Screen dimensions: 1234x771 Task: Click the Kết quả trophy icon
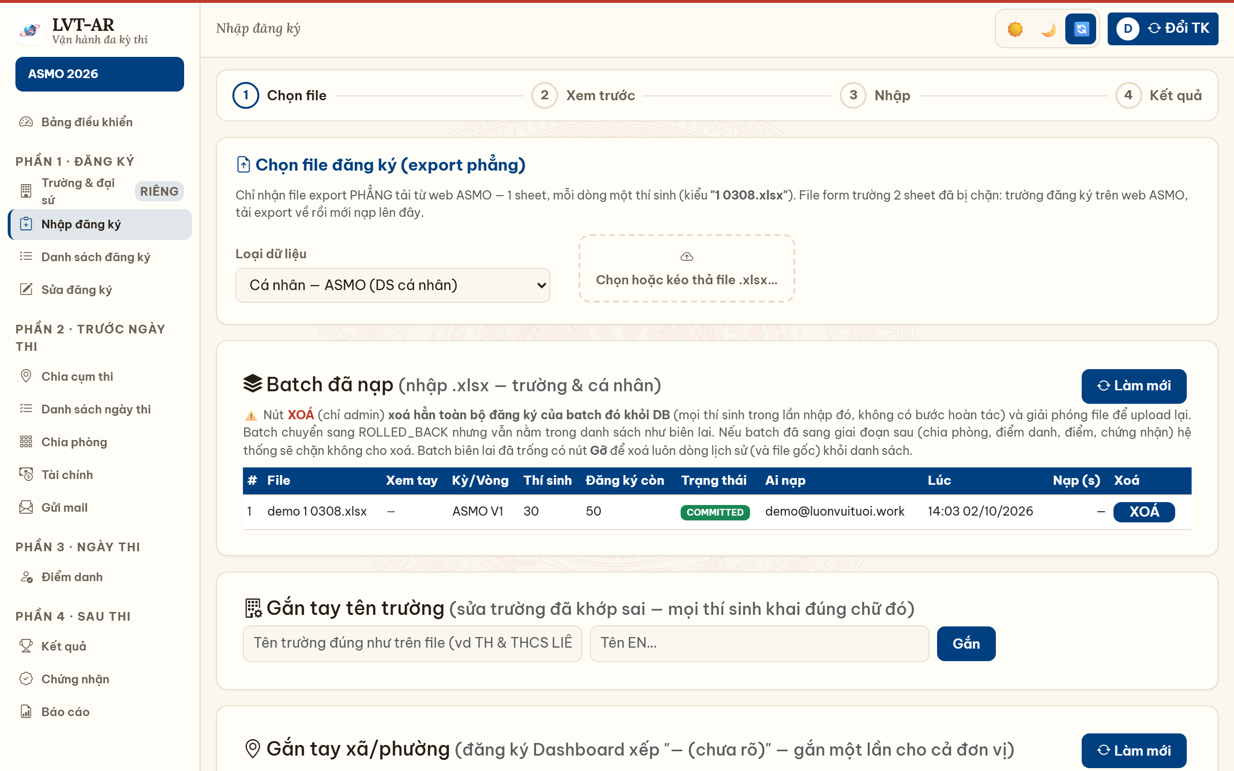pyautogui.click(x=26, y=646)
